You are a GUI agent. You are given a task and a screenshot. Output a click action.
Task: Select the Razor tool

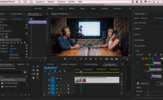tap(37, 70)
